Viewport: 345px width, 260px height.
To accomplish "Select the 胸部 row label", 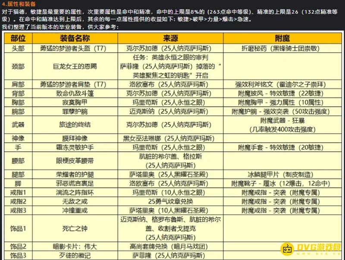I will (18, 103).
